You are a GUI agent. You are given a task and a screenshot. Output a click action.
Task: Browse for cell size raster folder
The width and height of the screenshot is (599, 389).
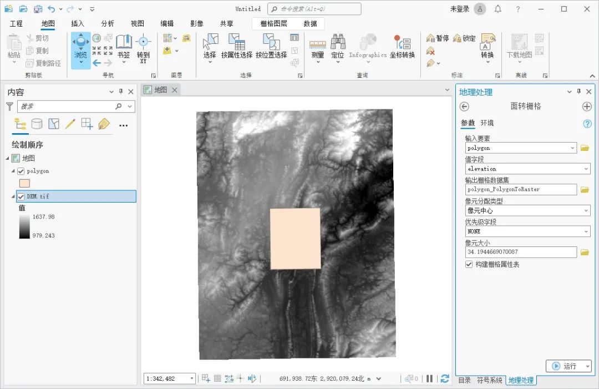click(585, 252)
